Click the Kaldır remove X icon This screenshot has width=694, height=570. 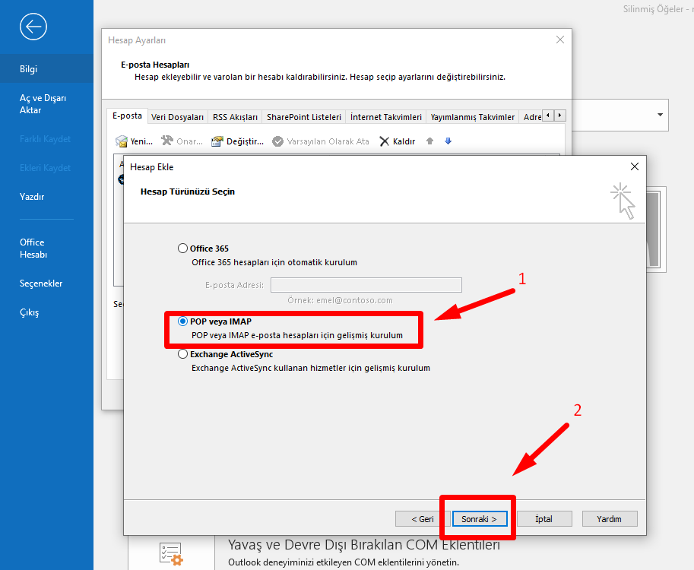tap(385, 141)
